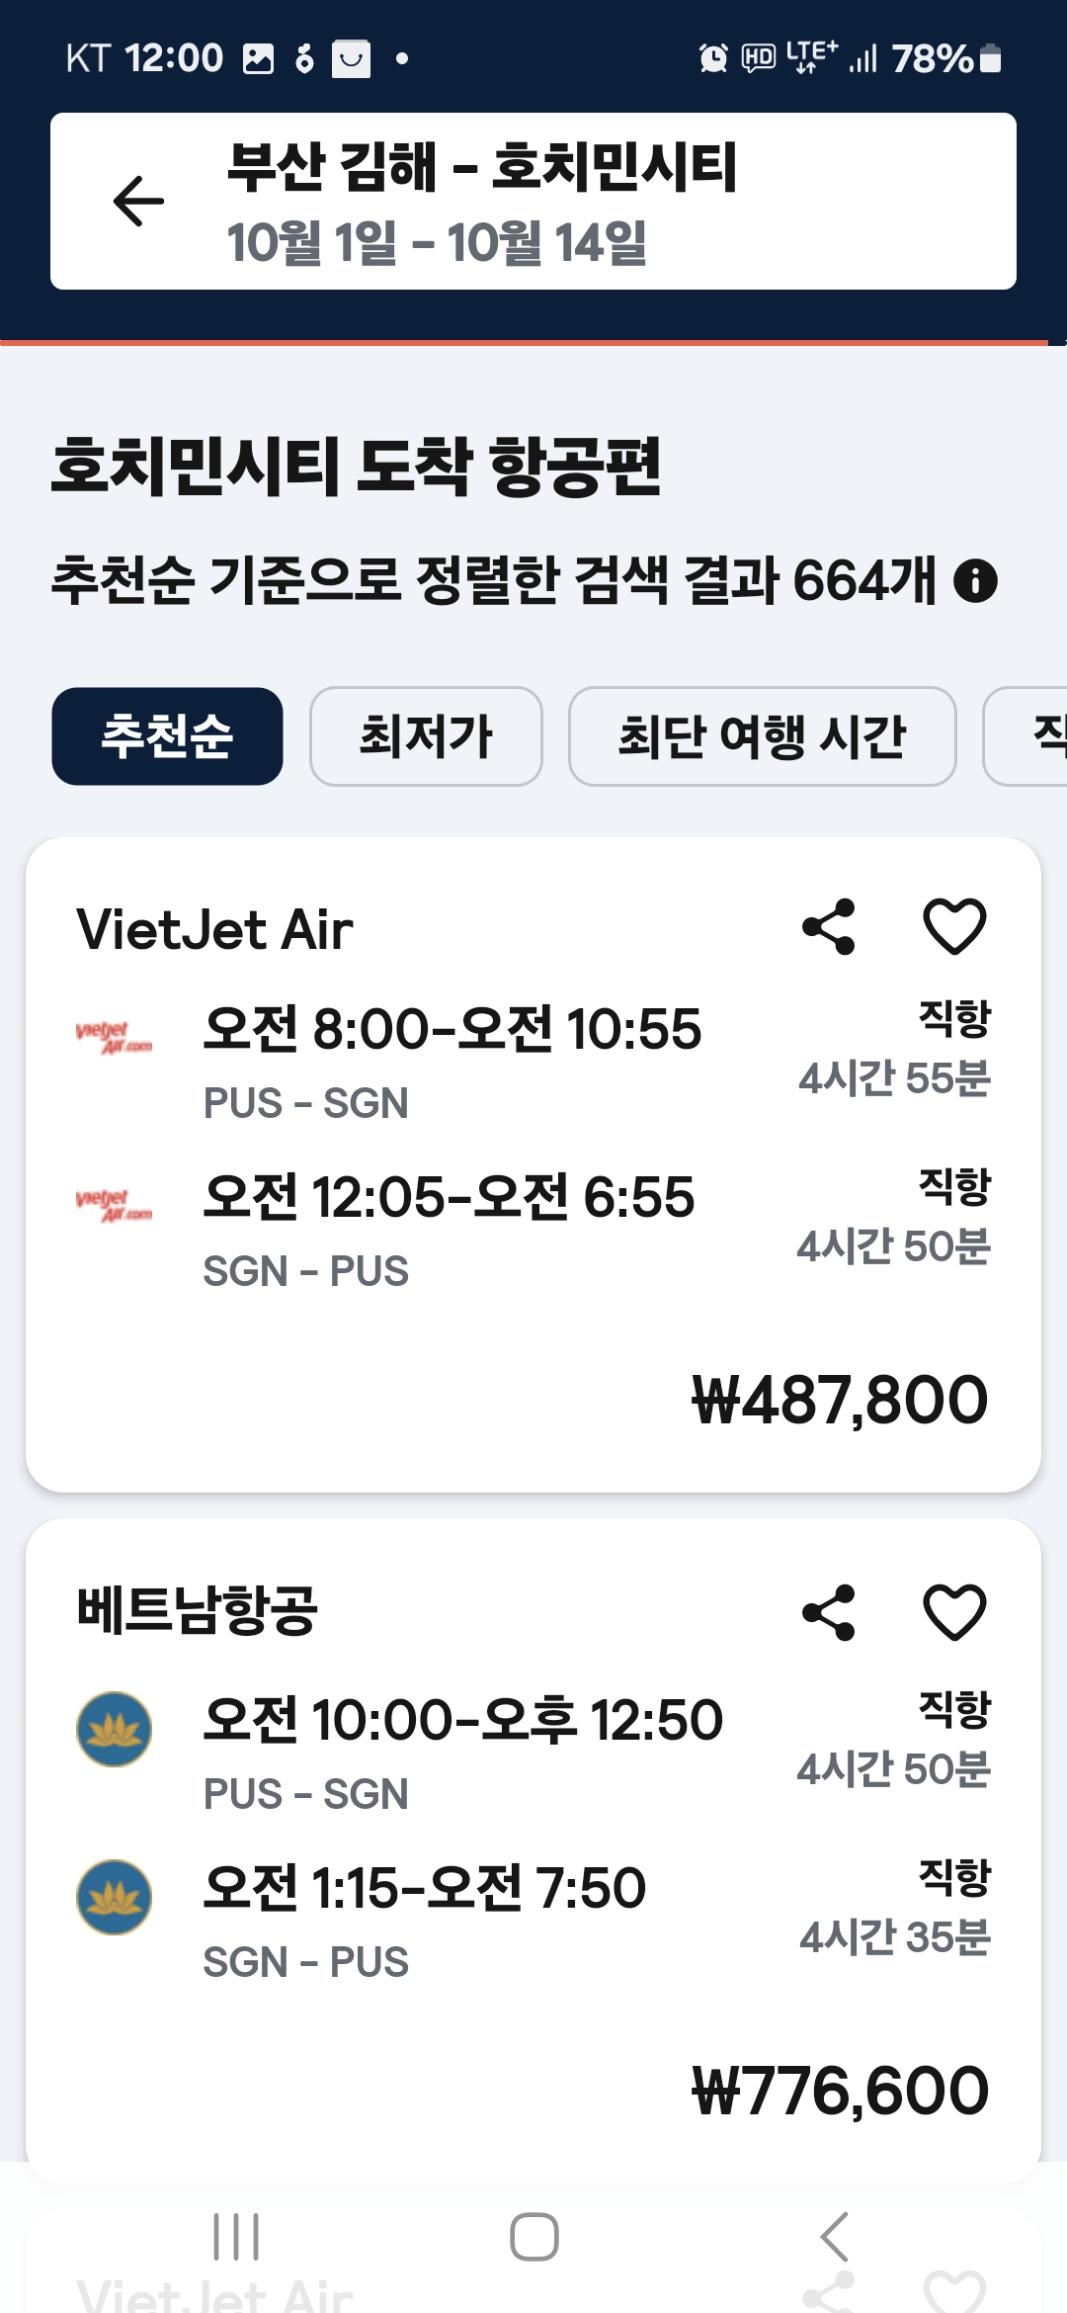This screenshot has height=2313, width=1067.
Task: Open the ₩776,600 베트남항공 price
Action: [840, 2091]
